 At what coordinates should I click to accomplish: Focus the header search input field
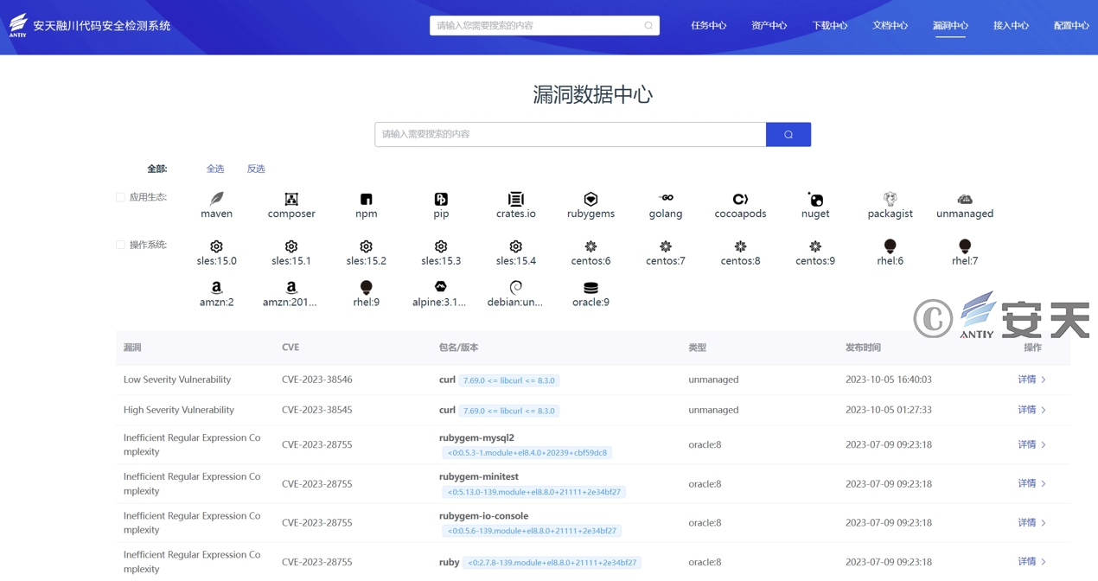coord(545,26)
